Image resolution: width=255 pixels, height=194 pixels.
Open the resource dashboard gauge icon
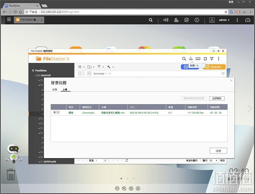coord(247,20)
